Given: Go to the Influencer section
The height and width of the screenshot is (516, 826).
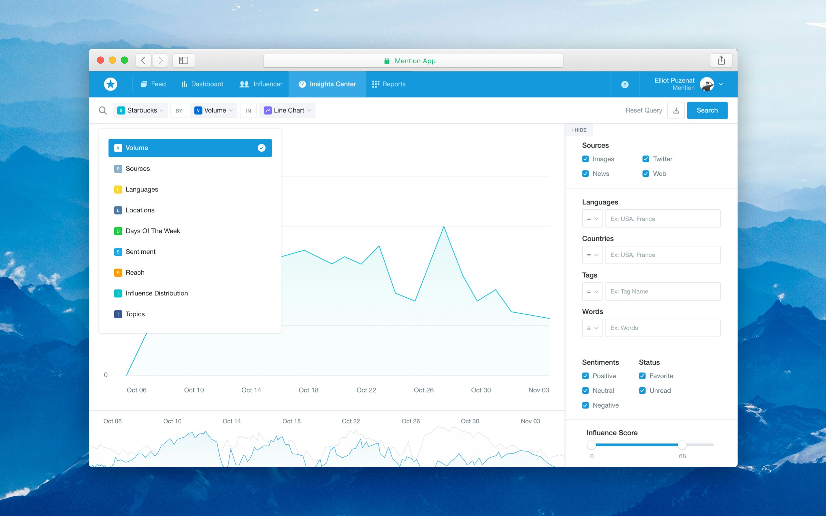Looking at the screenshot, I should (261, 84).
